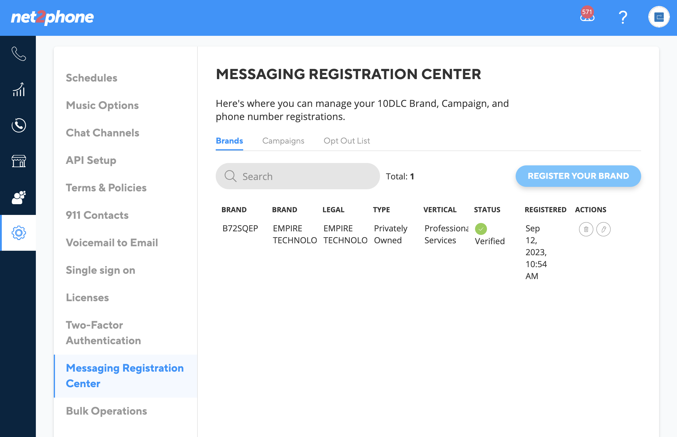Click the green Verified checkmark icon
This screenshot has width=677, height=437.
pyautogui.click(x=481, y=229)
